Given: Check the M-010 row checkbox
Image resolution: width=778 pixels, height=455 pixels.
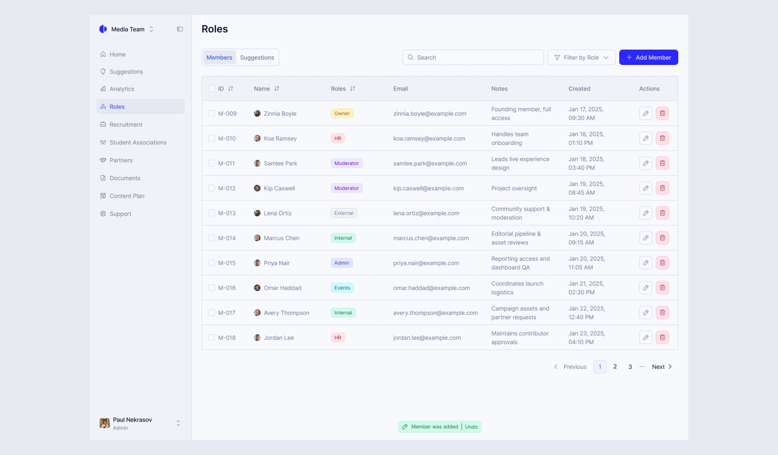Looking at the screenshot, I should point(212,138).
